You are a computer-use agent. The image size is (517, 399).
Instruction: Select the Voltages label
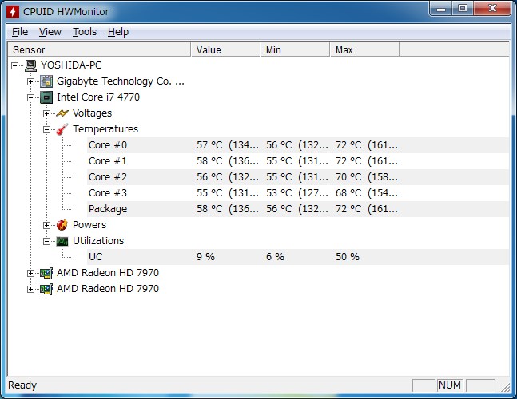tap(93, 113)
